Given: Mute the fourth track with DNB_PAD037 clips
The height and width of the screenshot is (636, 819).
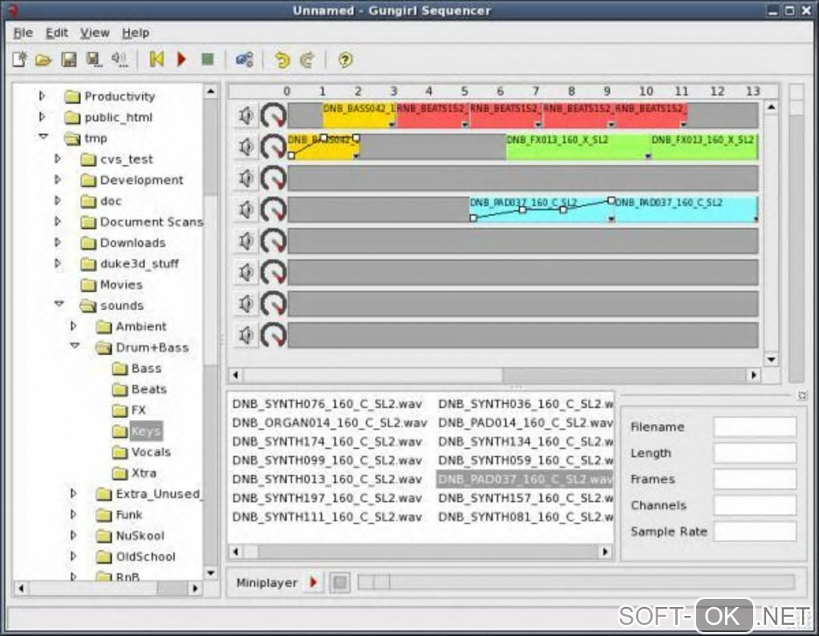Looking at the screenshot, I should pyautogui.click(x=246, y=210).
